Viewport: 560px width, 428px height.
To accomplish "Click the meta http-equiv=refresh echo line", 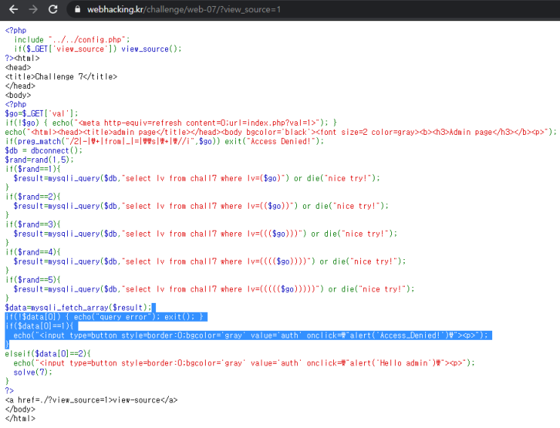I will click(x=171, y=123).
